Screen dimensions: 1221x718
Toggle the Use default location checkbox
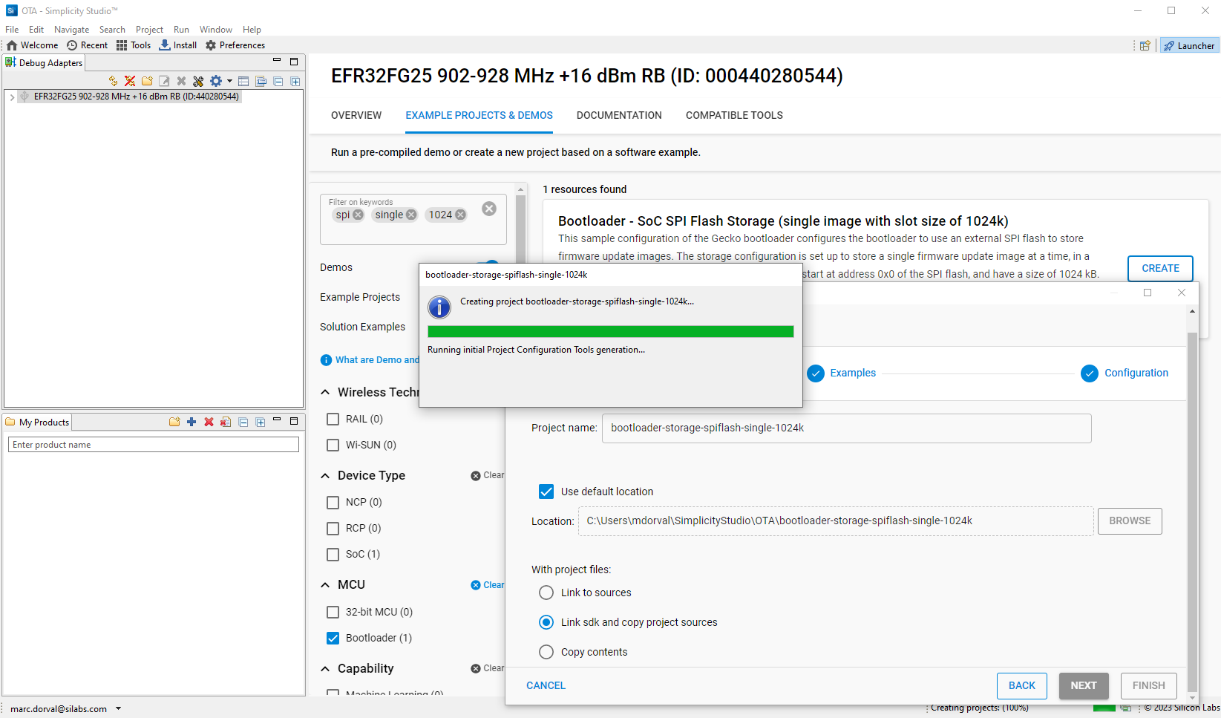[546, 492]
